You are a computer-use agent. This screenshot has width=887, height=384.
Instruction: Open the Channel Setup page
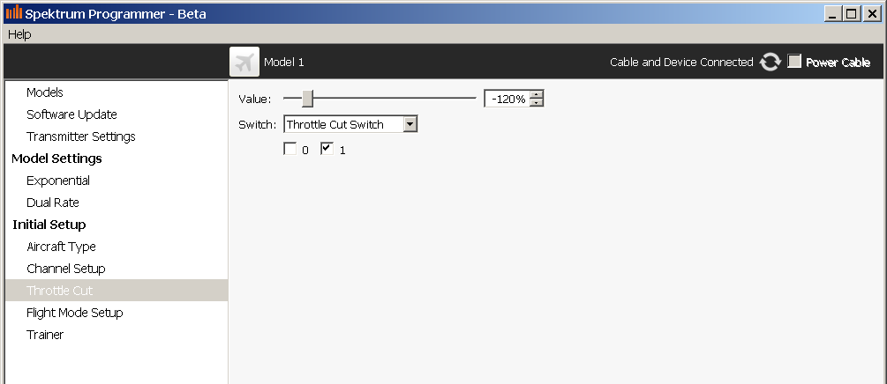(x=66, y=269)
